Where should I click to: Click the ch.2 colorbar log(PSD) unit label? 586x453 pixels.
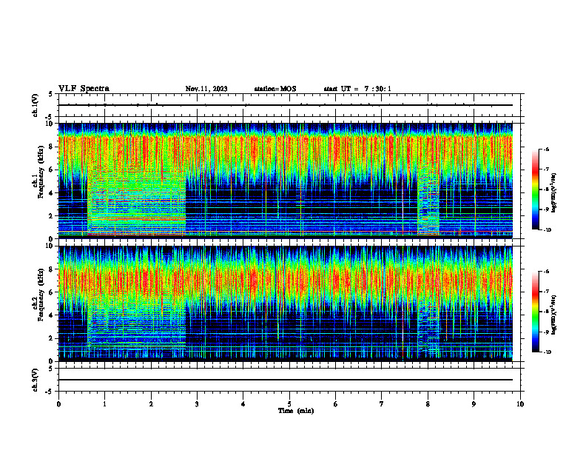point(554,315)
